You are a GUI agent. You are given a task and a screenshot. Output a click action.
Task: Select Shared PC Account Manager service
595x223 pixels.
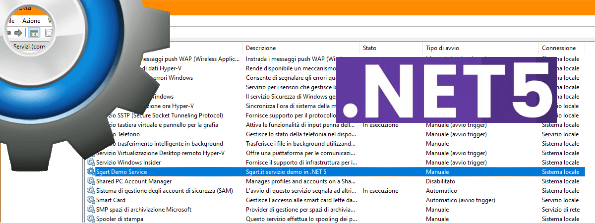coord(134,181)
